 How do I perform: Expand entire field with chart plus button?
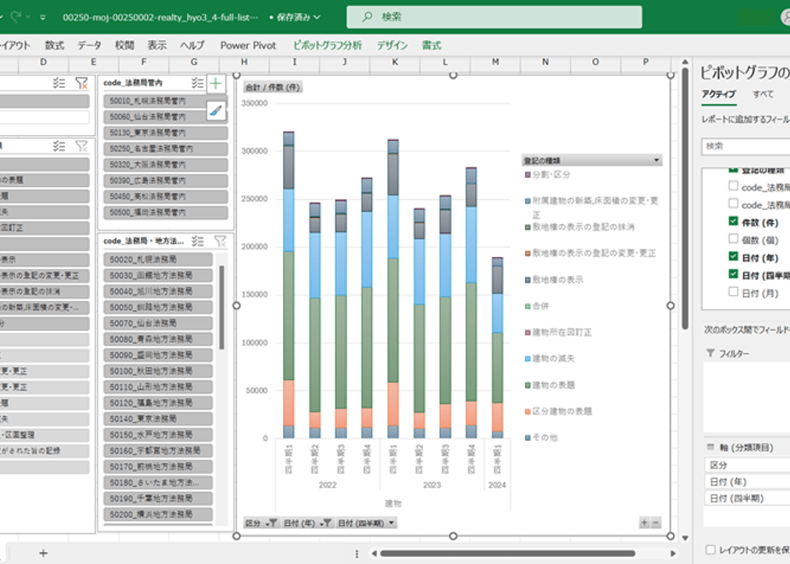tap(644, 523)
